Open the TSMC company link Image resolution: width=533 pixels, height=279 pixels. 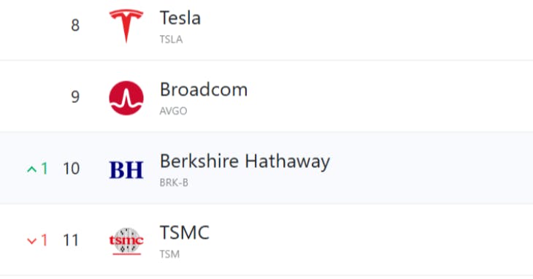point(185,233)
